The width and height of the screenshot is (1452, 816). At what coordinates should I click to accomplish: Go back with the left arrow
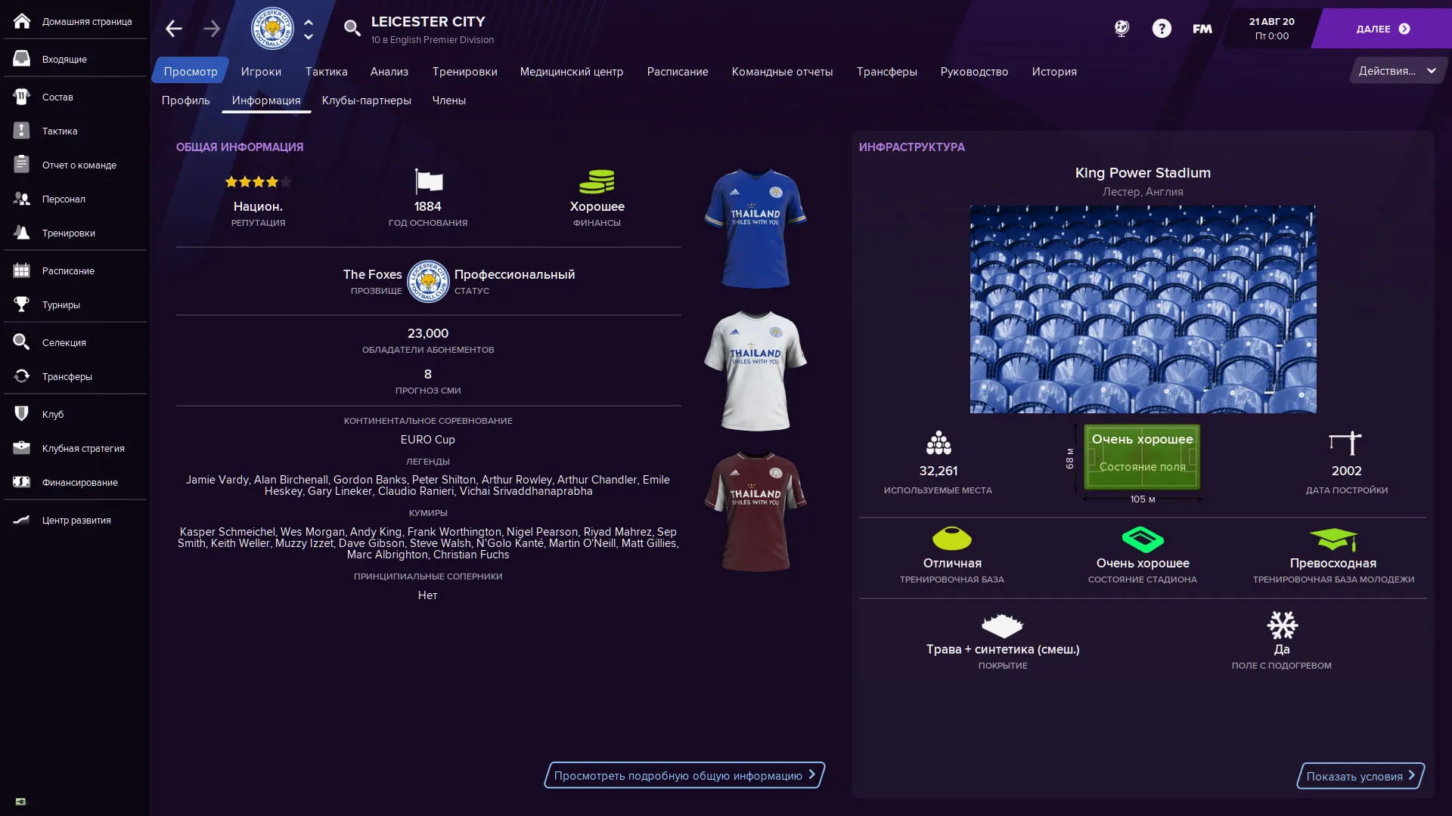coord(174,29)
